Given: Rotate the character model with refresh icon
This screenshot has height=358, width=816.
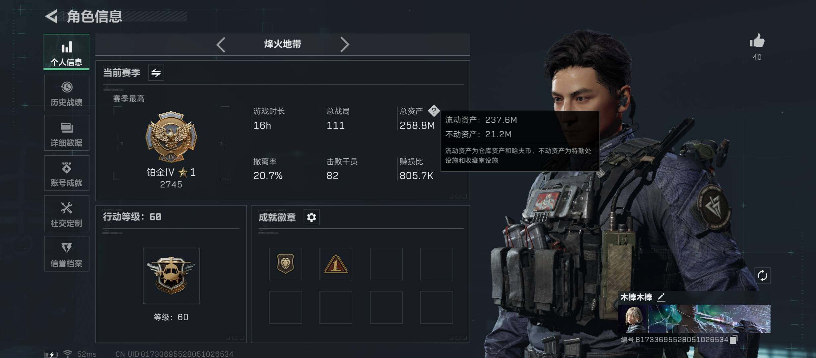Looking at the screenshot, I should (x=762, y=275).
